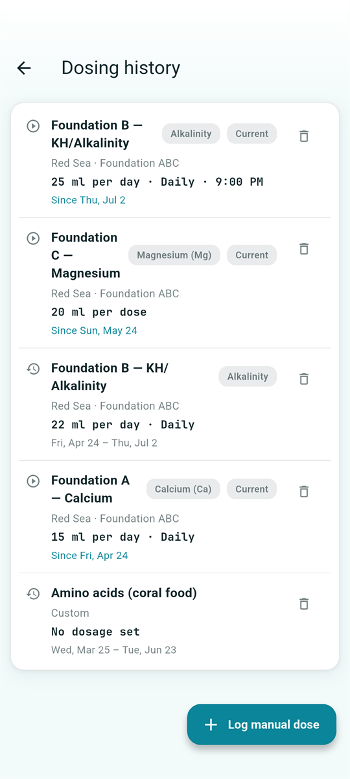Log a manual dose
Image resolution: width=350 pixels, height=779 pixels.
coord(262,724)
